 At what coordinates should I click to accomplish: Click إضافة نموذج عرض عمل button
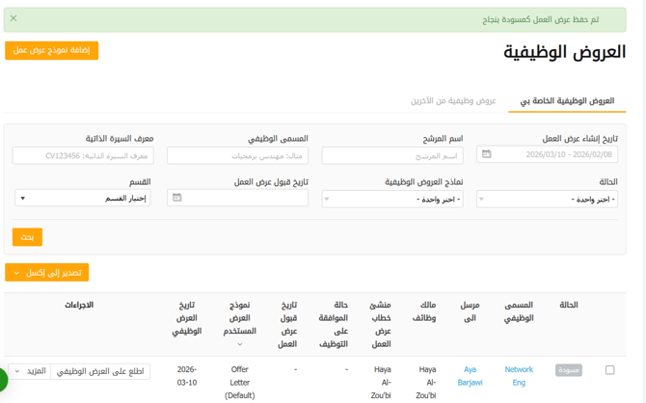pyautogui.click(x=51, y=50)
